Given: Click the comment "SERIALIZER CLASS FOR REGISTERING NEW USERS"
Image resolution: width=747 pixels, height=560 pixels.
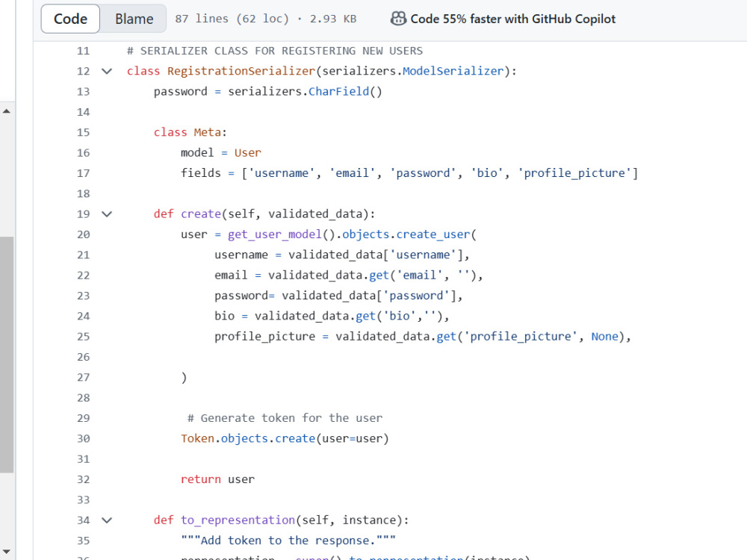Looking at the screenshot, I should coord(275,51).
